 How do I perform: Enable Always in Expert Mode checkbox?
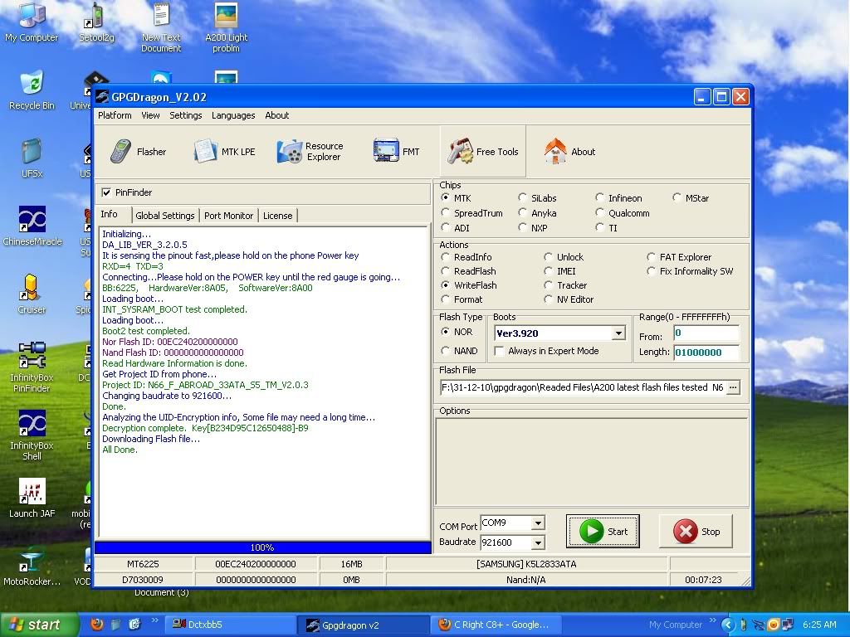499,351
